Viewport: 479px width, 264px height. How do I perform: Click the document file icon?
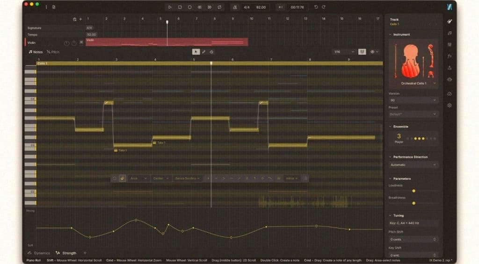tap(54, 7)
